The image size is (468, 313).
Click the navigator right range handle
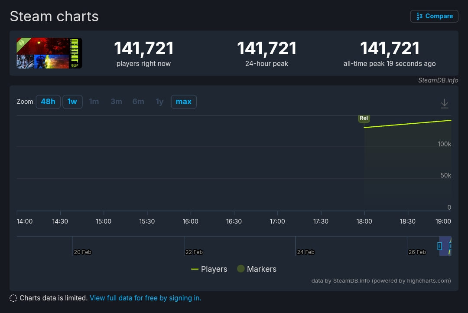point(450,246)
